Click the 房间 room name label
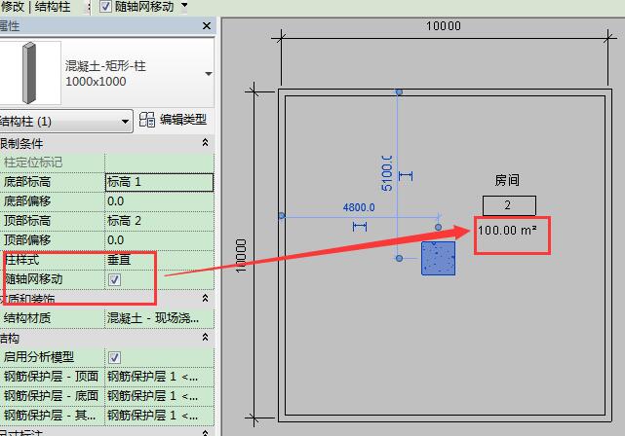Viewport: 625px width, 436px height. (507, 180)
